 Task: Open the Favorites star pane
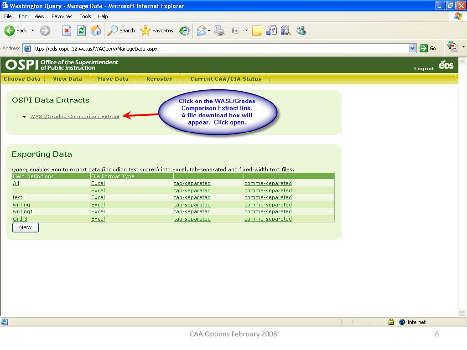click(x=157, y=31)
